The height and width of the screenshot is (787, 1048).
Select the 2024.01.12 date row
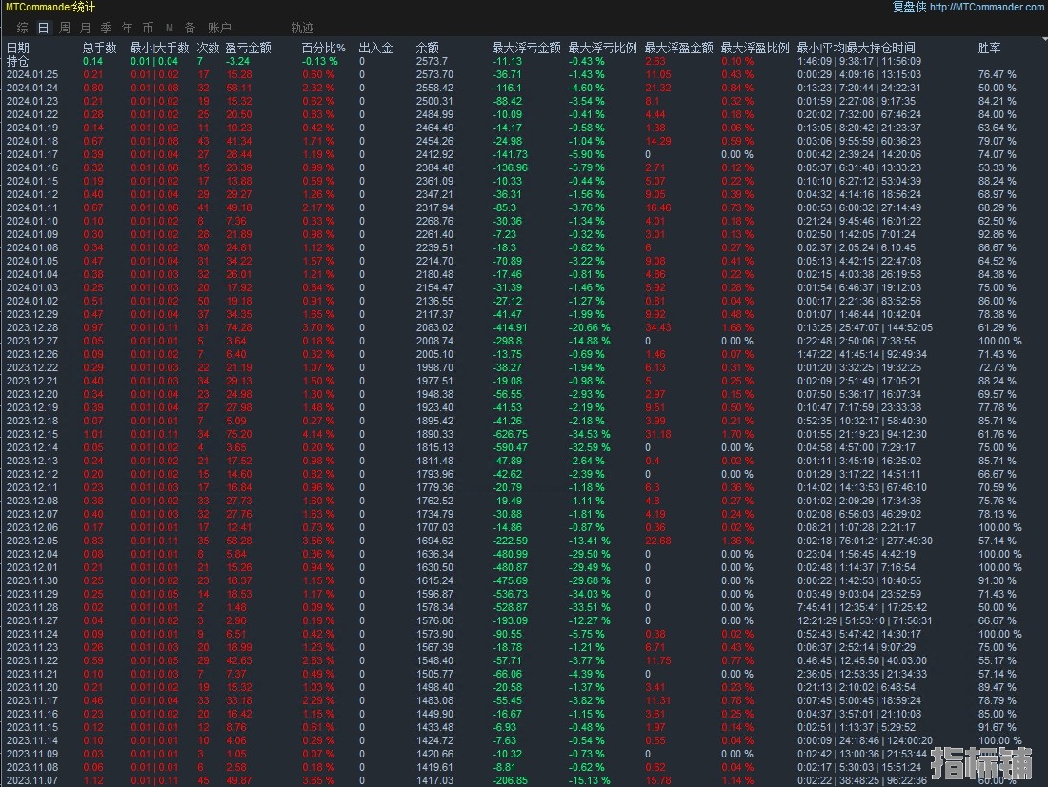[524, 194]
